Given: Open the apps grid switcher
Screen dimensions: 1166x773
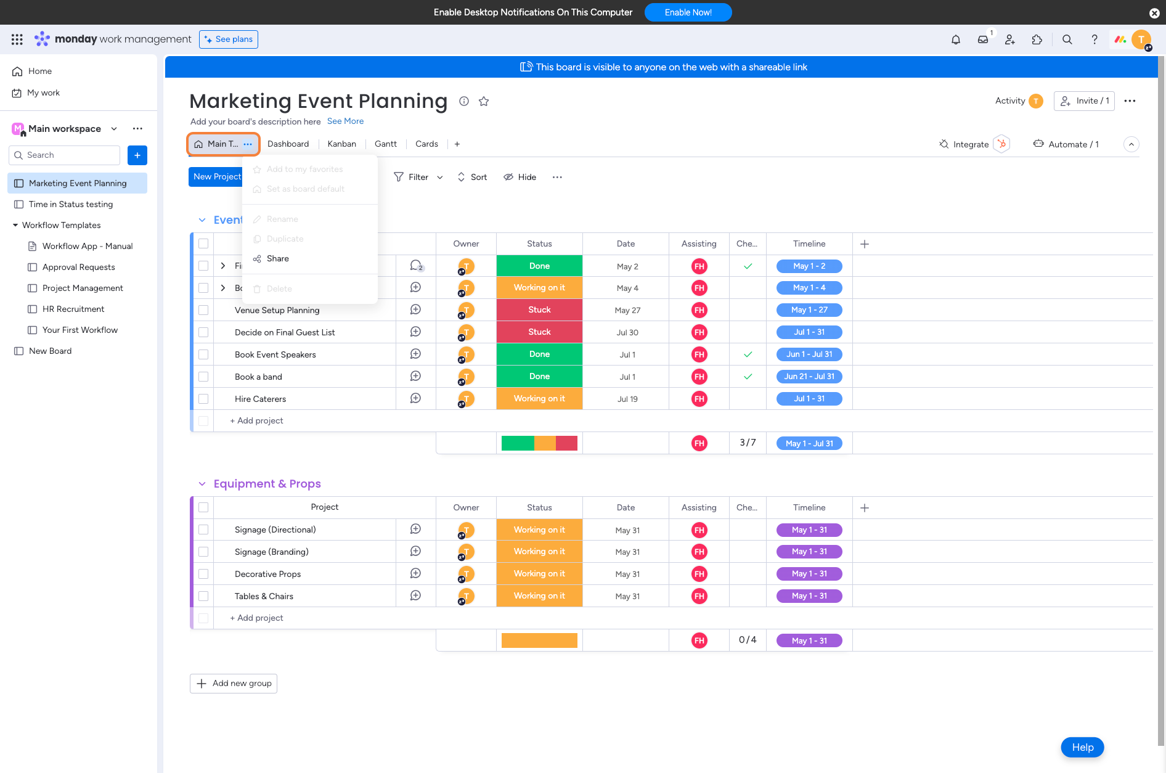Looking at the screenshot, I should click(17, 39).
